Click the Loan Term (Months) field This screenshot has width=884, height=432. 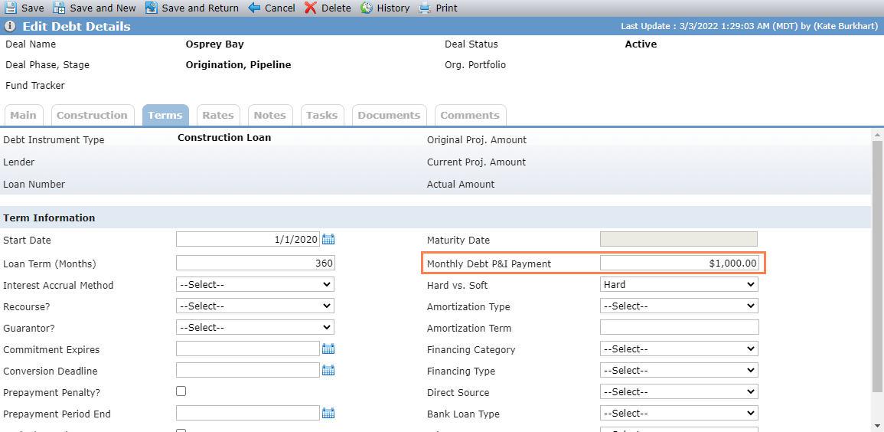click(256, 263)
